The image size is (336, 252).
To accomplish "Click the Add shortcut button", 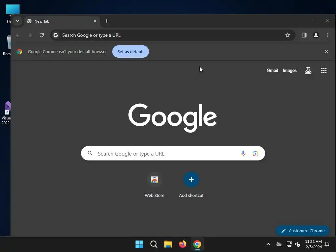I will [191, 185].
